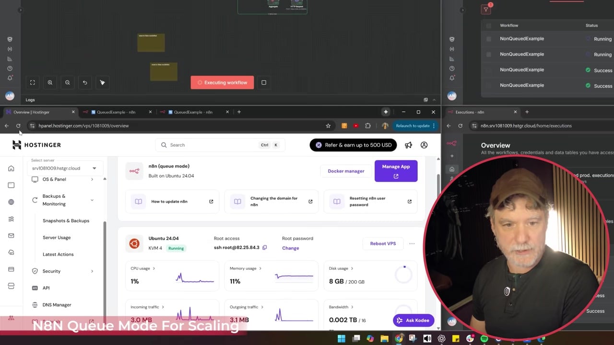Screen dimensions: 614x345
Task: Click the tidy-up workflow icon on canvas
Action: [x=102, y=82]
